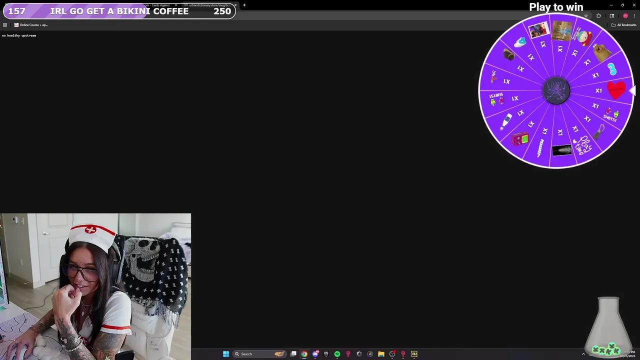Click the 'no healthy upstream' text

pos(19,35)
